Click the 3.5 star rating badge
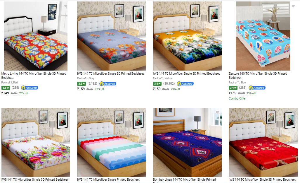This screenshot has height=183, width=300. (81, 84)
